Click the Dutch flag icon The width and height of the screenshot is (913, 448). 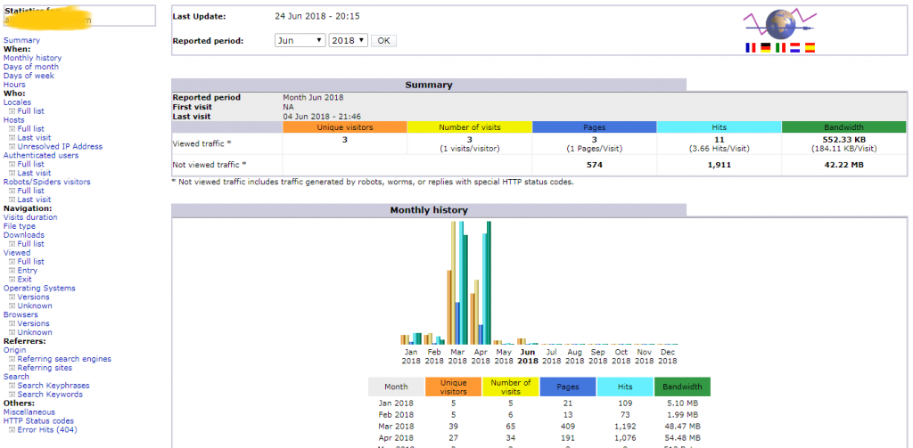click(794, 48)
